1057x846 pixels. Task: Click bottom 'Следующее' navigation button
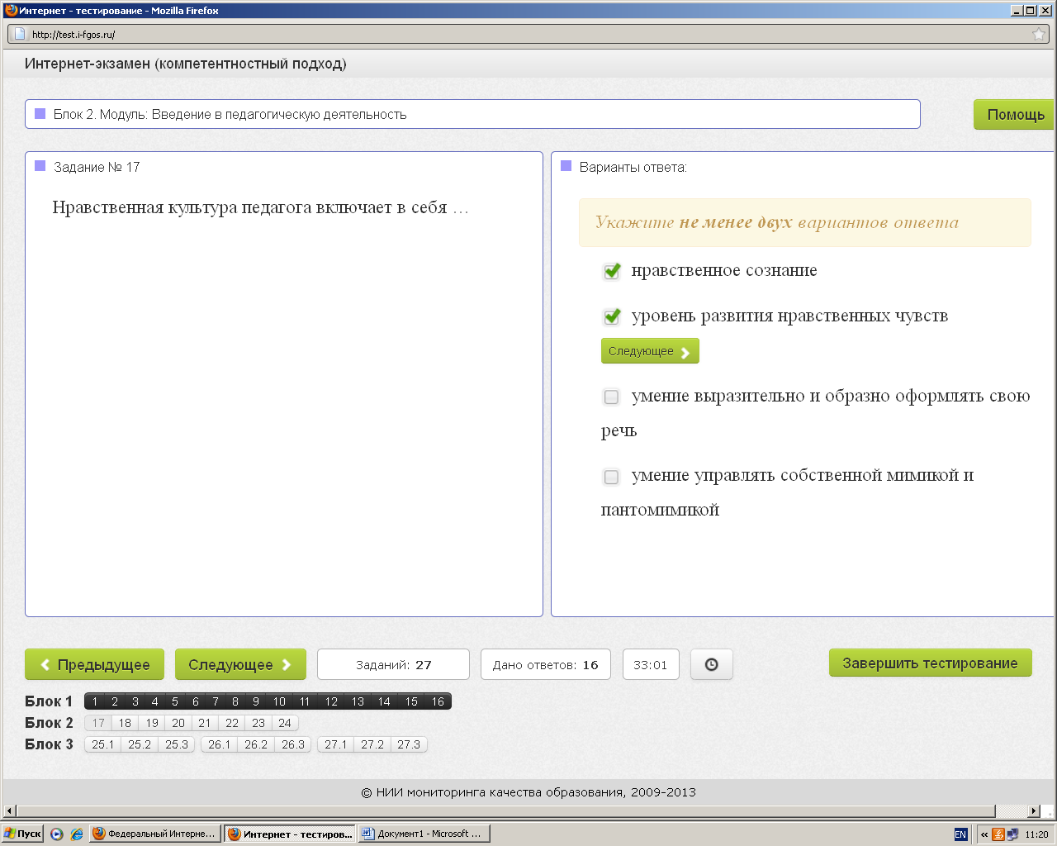pos(240,664)
